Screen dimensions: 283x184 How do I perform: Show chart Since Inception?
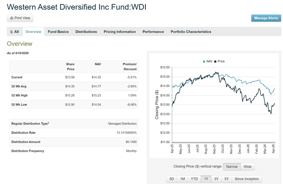click(247, 179)
